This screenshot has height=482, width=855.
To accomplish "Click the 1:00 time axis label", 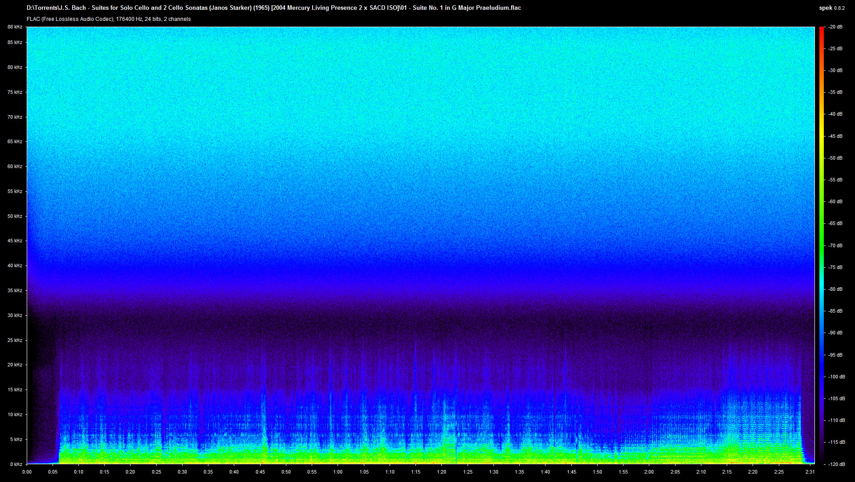I will [x=338, y=472].
